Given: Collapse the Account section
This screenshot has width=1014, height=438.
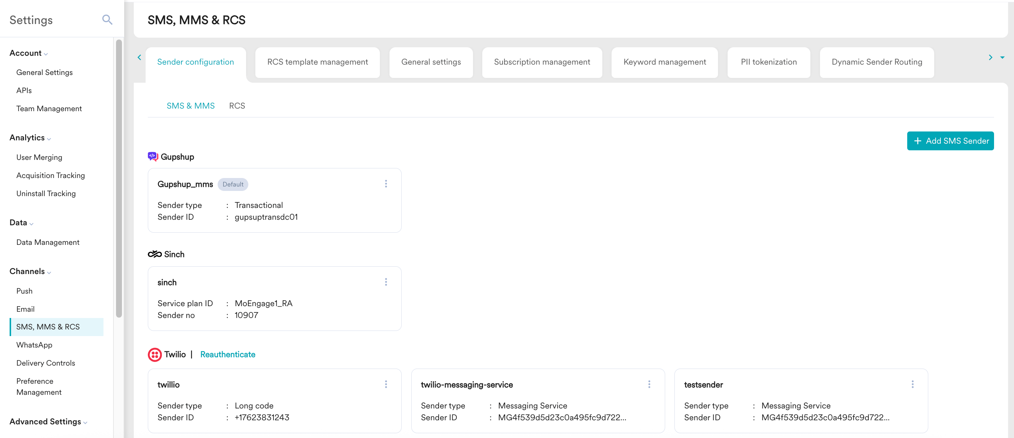Looking at the screenshot, I should pyautogui.click(x=28, y=53).
